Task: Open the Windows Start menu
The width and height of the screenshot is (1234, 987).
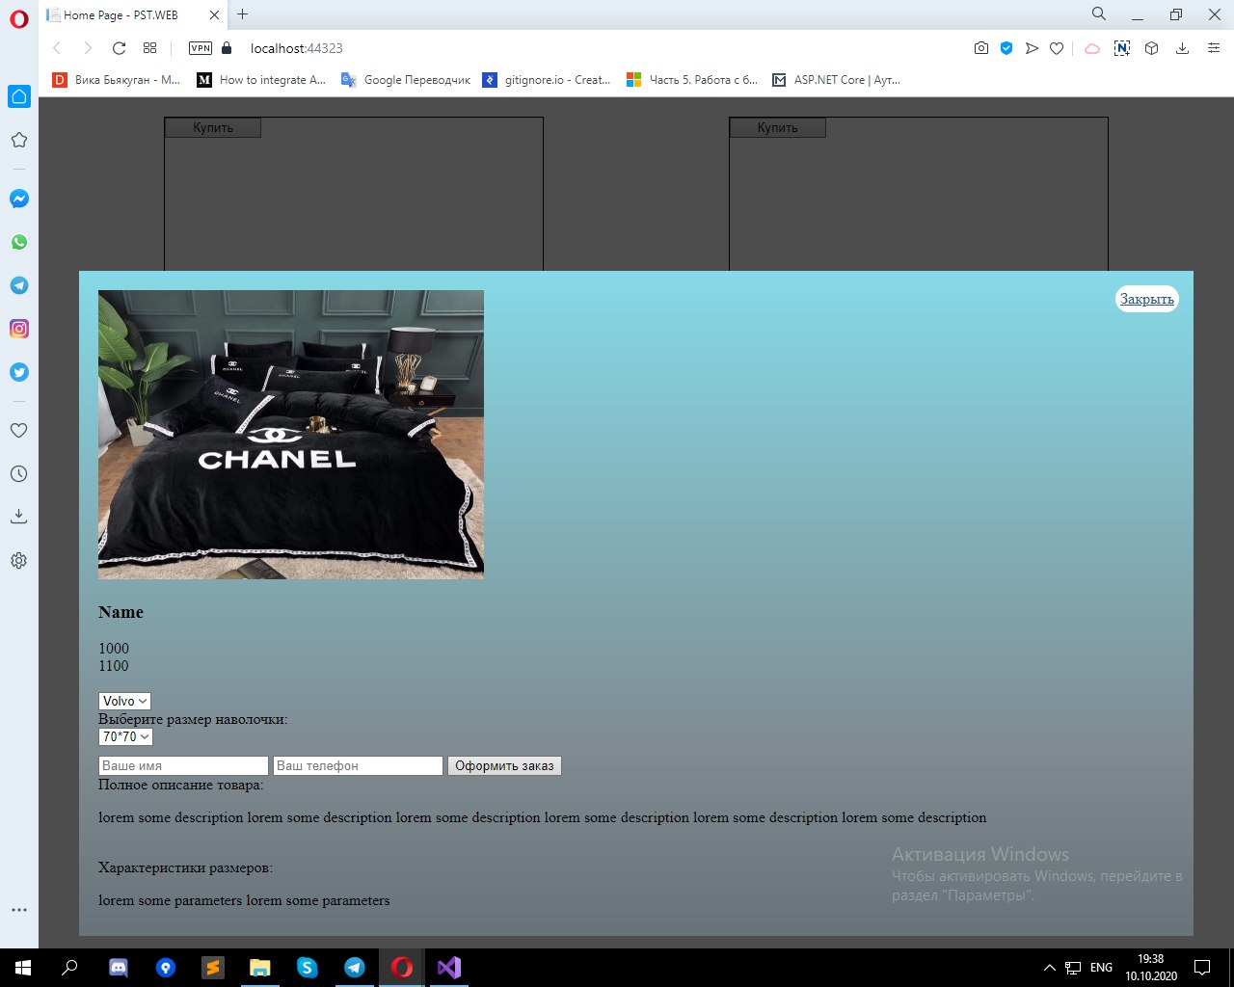Action: coord(23,967)
